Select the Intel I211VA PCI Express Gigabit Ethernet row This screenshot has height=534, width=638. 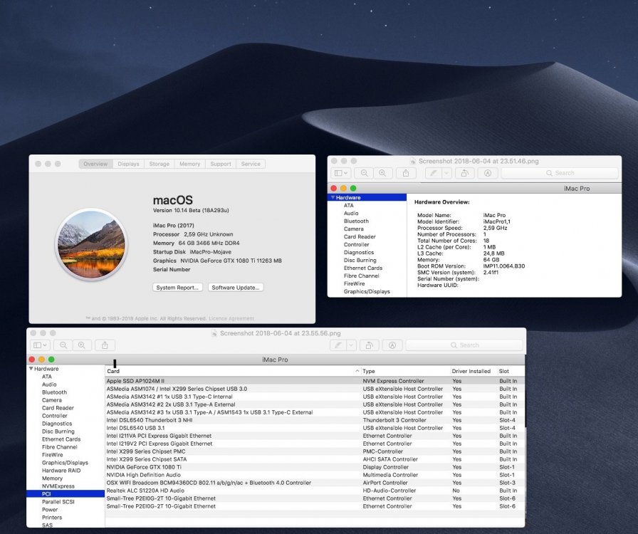[x=315, y=436]
